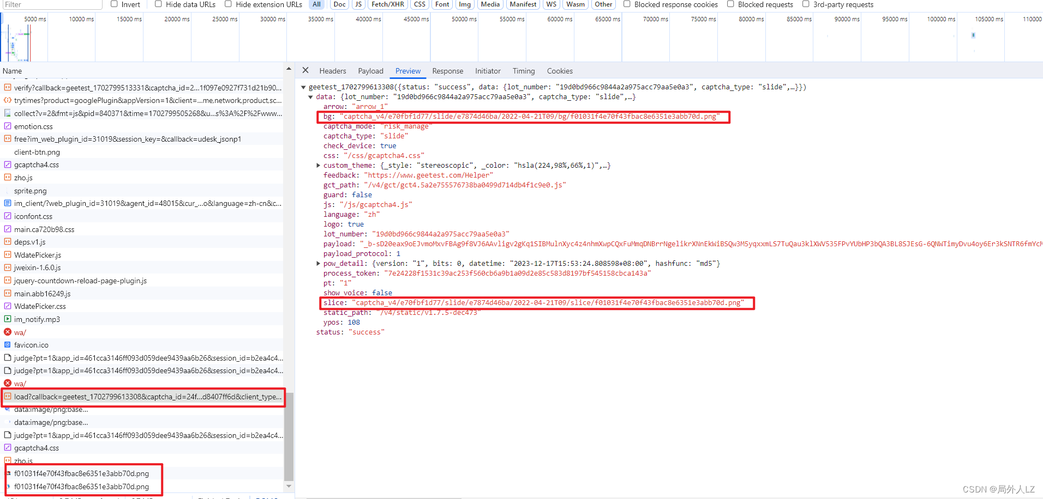Select the WdatePicker.css request

[142, 306]
